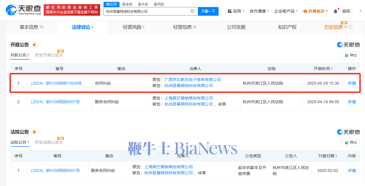
Task: Click the crown icon beside 开通会员
Action: point(305,11)
